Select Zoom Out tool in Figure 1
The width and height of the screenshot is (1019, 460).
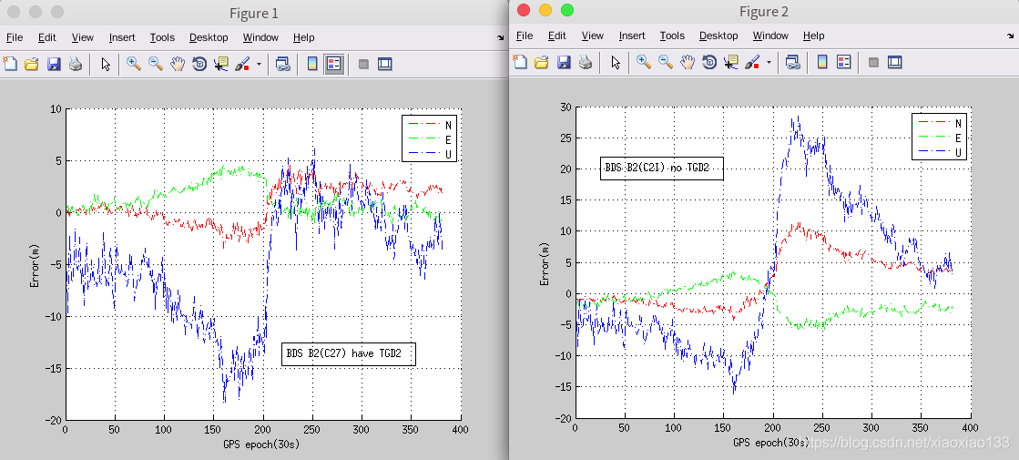[156, 63]
